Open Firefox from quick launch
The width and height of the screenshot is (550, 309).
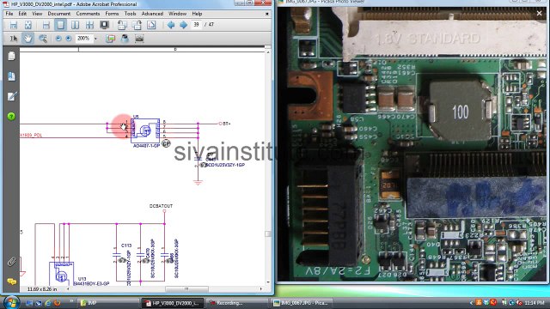(x=57, y=303)
